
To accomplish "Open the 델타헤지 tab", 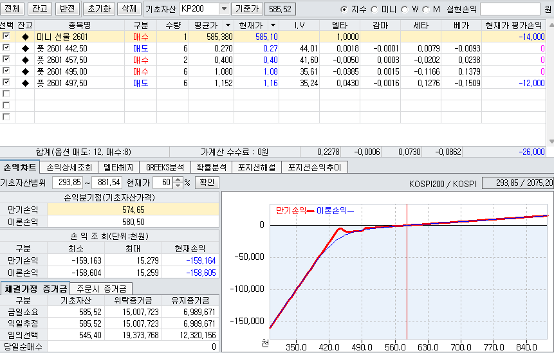I will (118, 167).
